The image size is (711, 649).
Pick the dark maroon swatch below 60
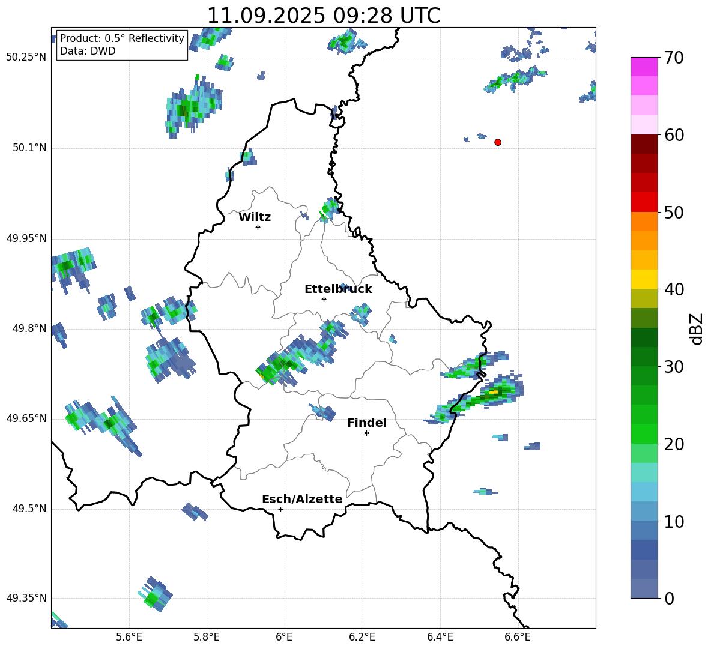point(644,144)
